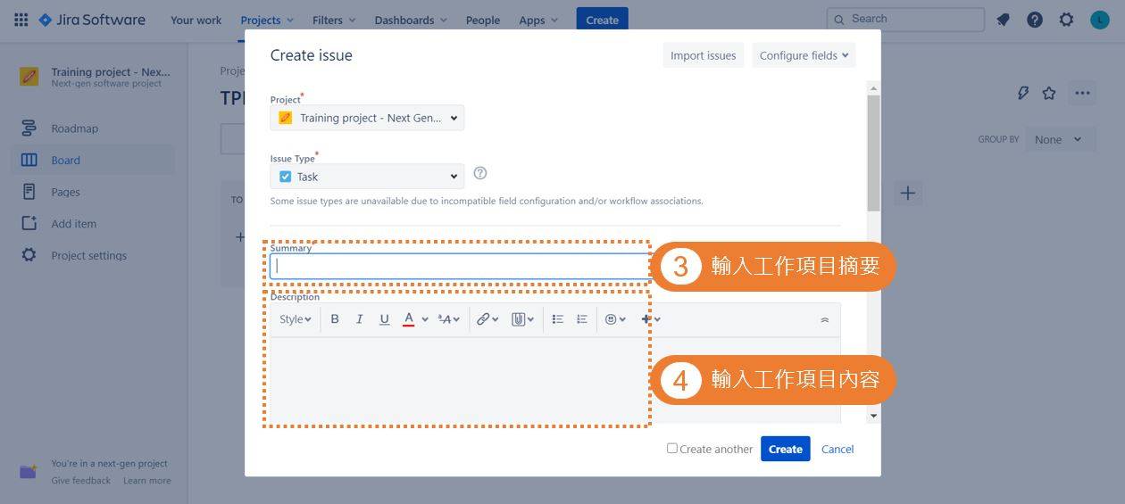
Task: Open the People menu
Action: click(x=482, y=20)
